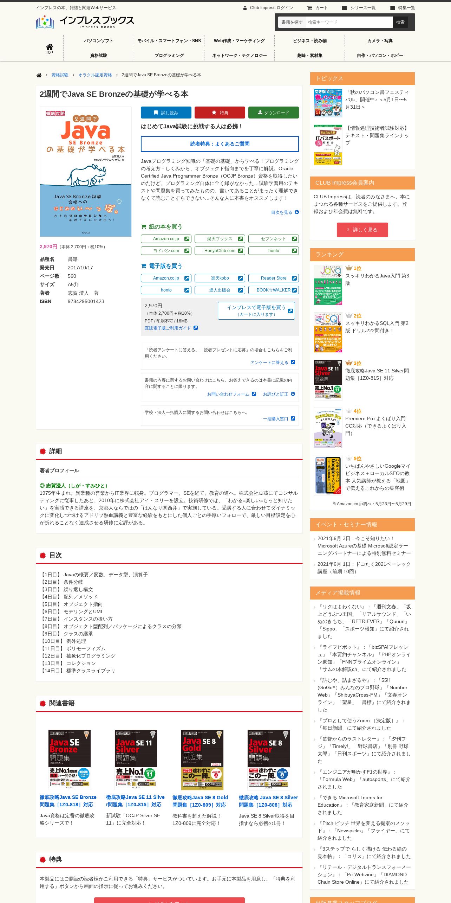This screenshot has height=903, width=451.
Task: Open 趣味・素材集 category menu
Action: point(310,56)
